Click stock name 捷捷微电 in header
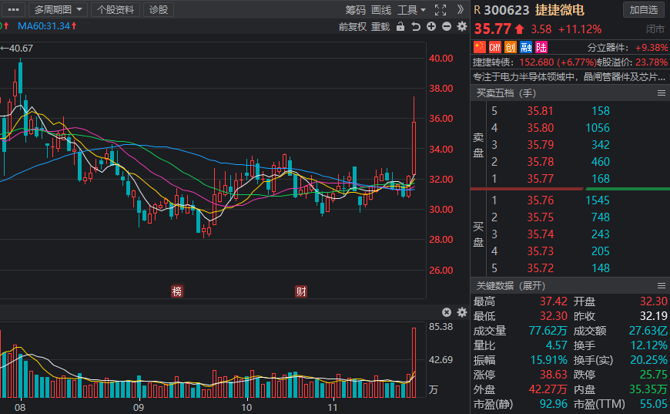670x414 pixels. point(559,10)
